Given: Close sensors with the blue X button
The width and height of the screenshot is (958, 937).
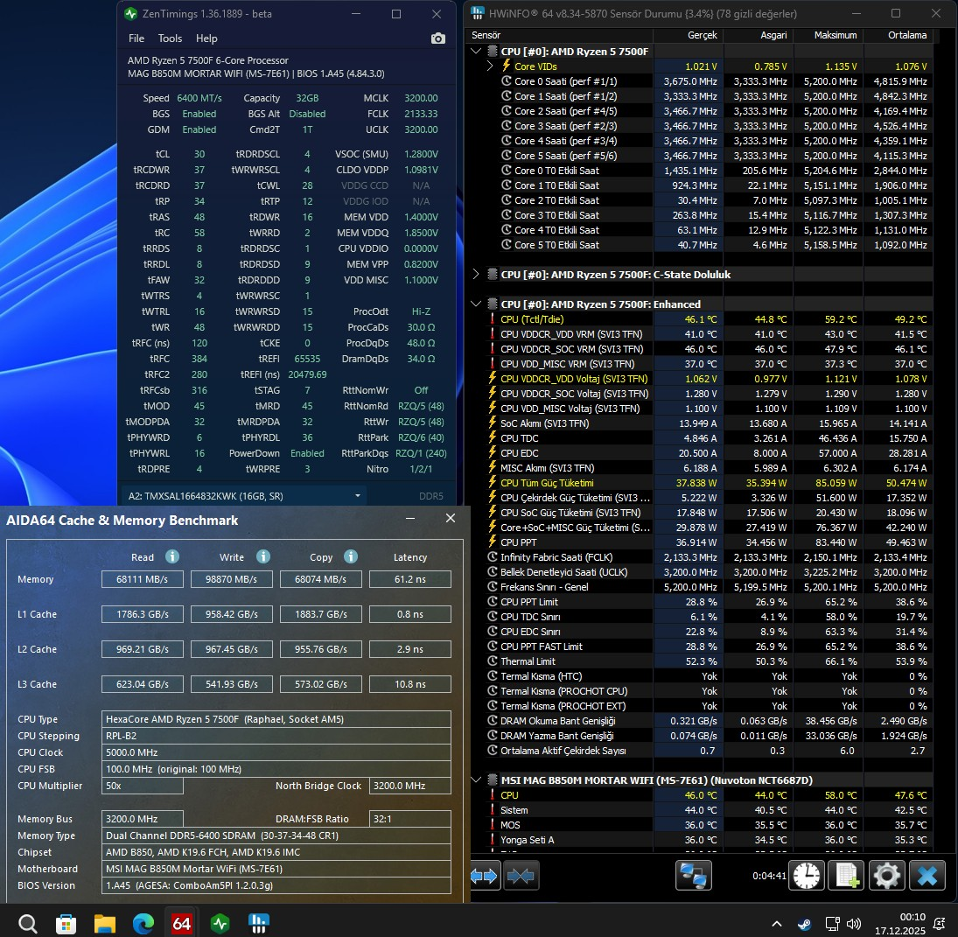Looking at the screenshot, I should click(927, 876).
